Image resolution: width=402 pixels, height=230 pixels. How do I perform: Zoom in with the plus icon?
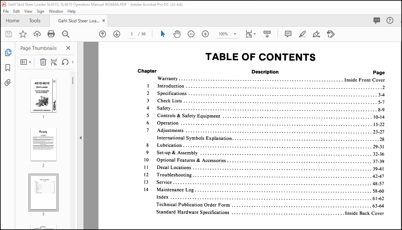[x=205, y=34]
